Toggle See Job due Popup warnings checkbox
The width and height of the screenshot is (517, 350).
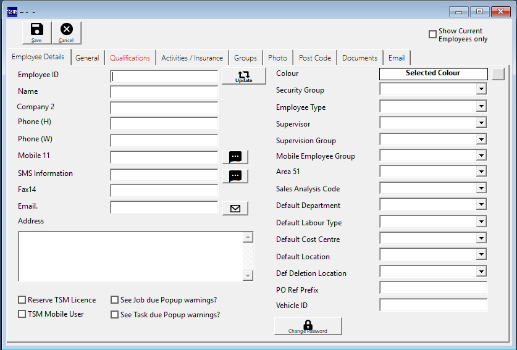tap(115, 300)
